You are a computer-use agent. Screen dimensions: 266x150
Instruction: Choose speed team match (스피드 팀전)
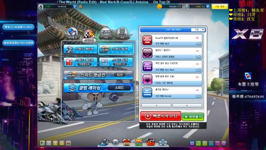tap(116, 49)
